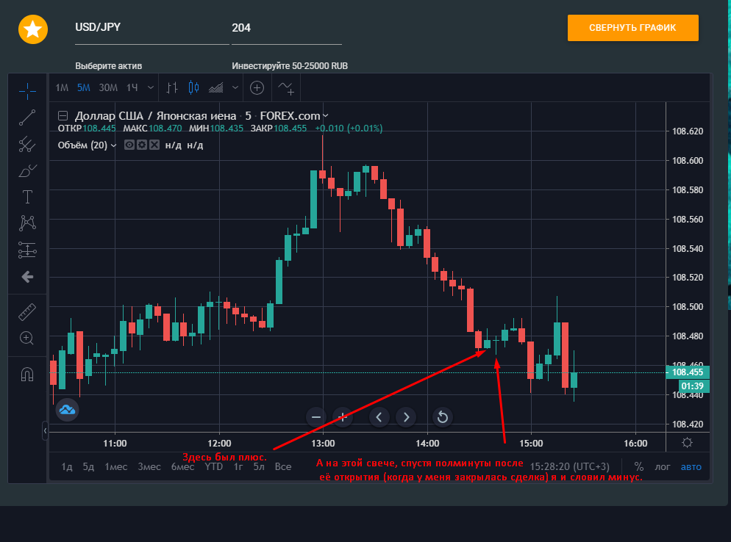The height and width of the screenshot is (542, 731).
Task: Open the indicators menu
Action: point(286,87)
